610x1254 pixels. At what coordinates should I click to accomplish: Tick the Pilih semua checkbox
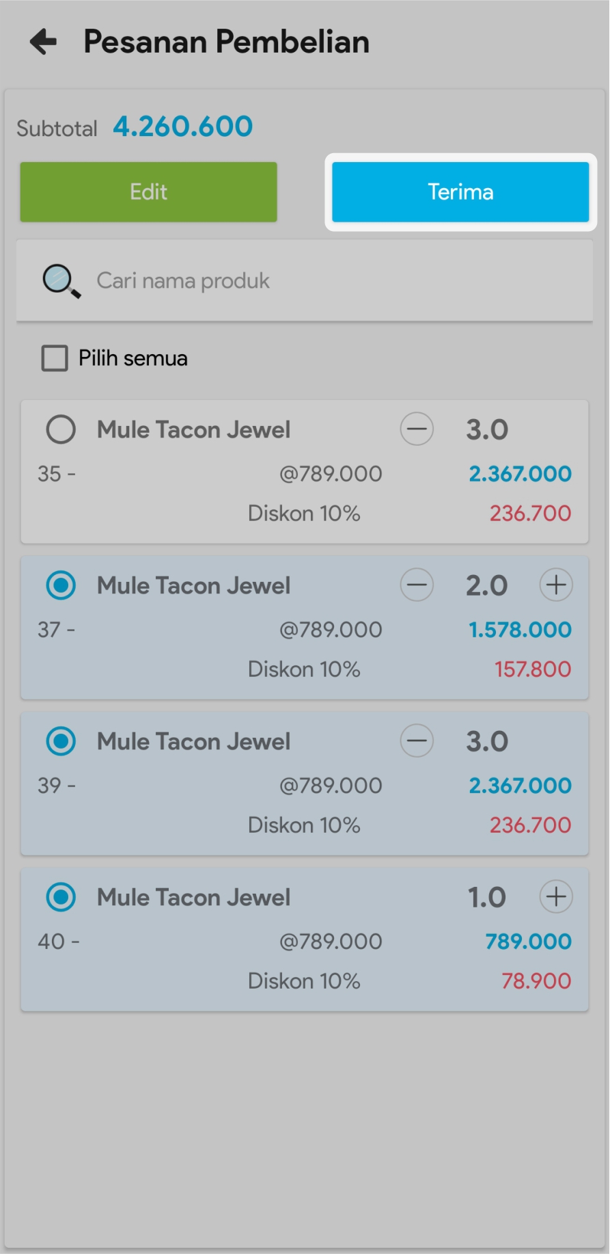click(55, 358)
